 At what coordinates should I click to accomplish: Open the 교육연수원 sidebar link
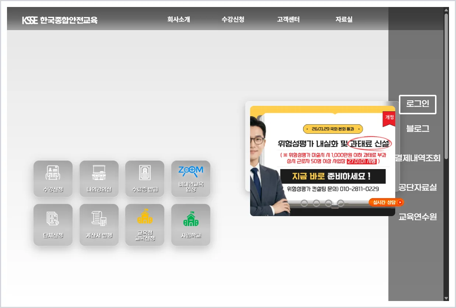pyautogui.click(x=418, y=217)
